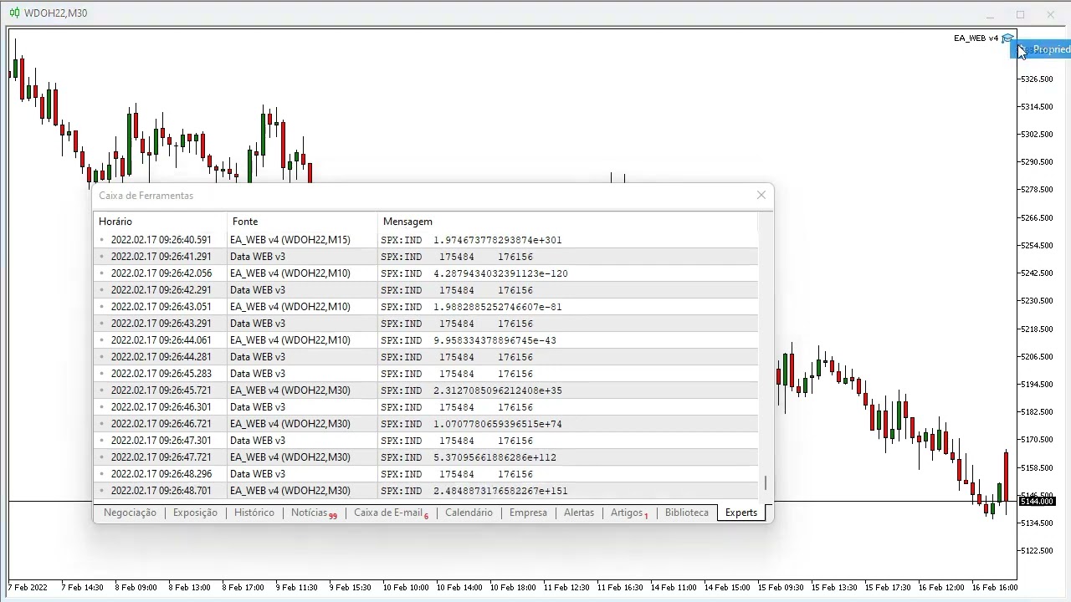Select the log entry timestamped 09:26:45.283

pos(426,374)
